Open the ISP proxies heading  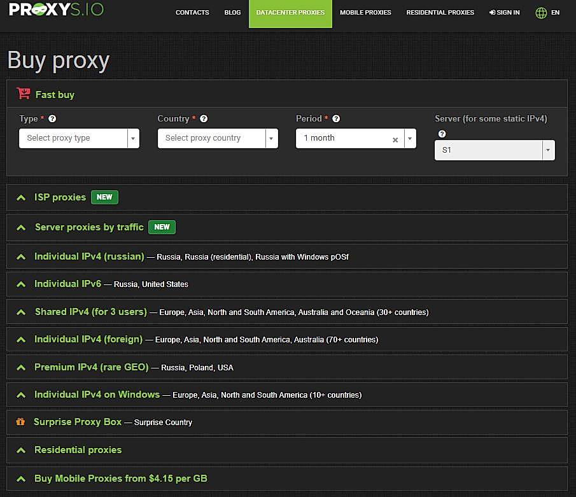point(60,197)
